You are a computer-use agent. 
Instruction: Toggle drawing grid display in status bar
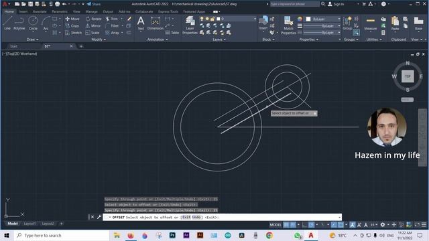(286, 225)
